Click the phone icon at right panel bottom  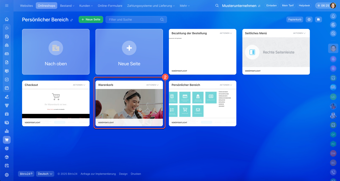[x=333, y=172]
